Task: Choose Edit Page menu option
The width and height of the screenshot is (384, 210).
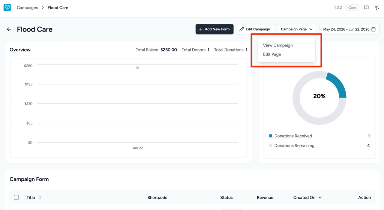Action: (x=272, y=54)
